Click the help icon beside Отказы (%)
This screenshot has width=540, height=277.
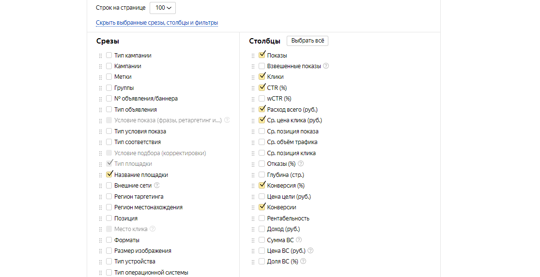[x=301, y=164]
